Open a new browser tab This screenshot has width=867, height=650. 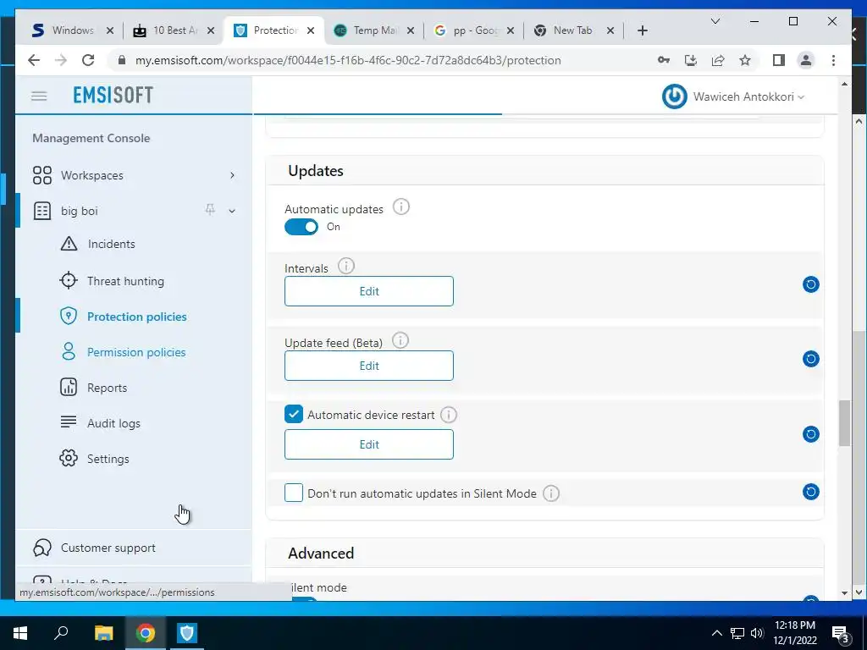(x=642, y=30)
